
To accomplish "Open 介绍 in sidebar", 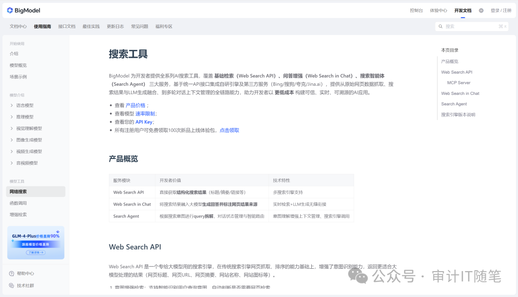I will tap(14, 54).
